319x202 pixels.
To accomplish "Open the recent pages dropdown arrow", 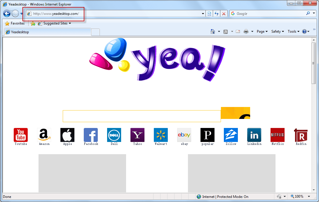I will (22, 14).
